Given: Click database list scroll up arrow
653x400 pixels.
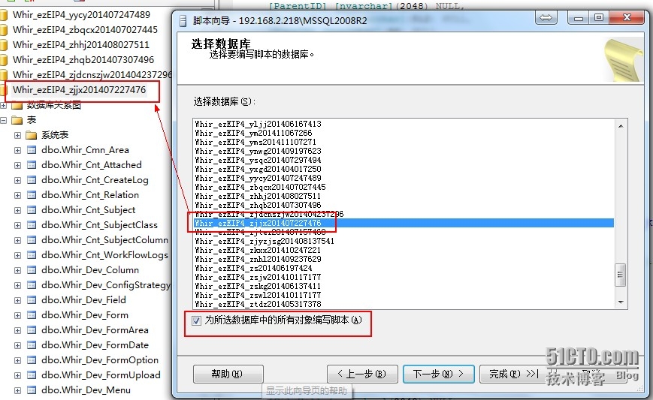Looking at the screenshot, I should 621,125.
